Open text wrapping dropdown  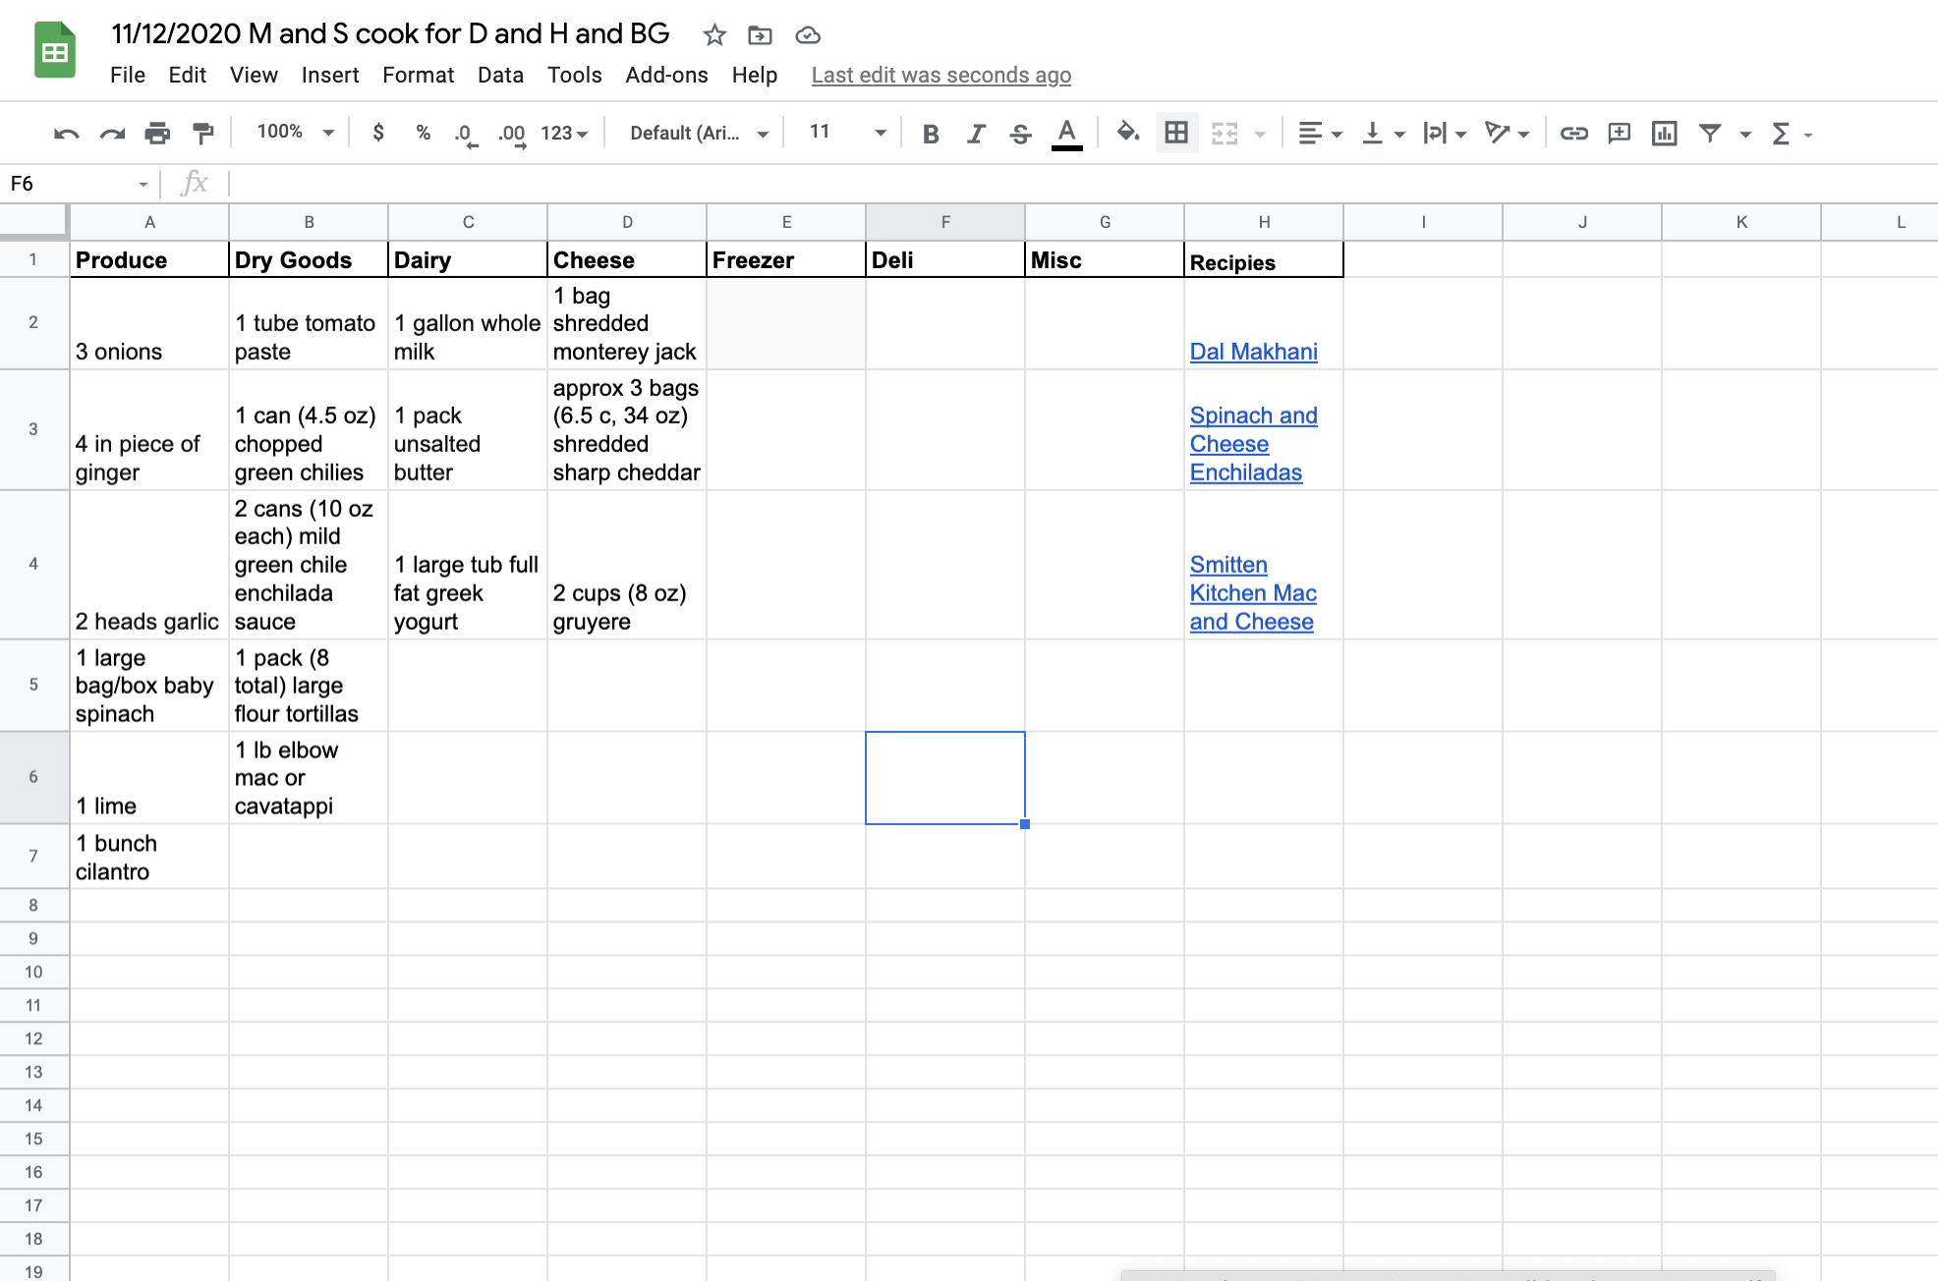[x=1445, y=134]
